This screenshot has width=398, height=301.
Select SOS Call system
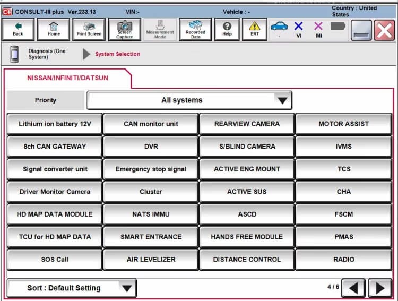tap(55, 260)
